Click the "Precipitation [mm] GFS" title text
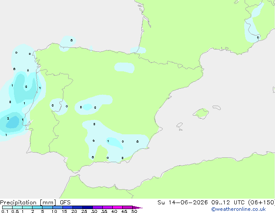The width and height of the screenshot is (275, 213). (35, 203)
